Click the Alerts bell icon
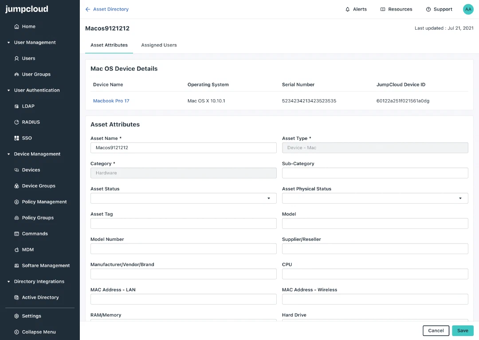Image resolution: width=479 pixels, height=340 pixels. click(347, 9)
